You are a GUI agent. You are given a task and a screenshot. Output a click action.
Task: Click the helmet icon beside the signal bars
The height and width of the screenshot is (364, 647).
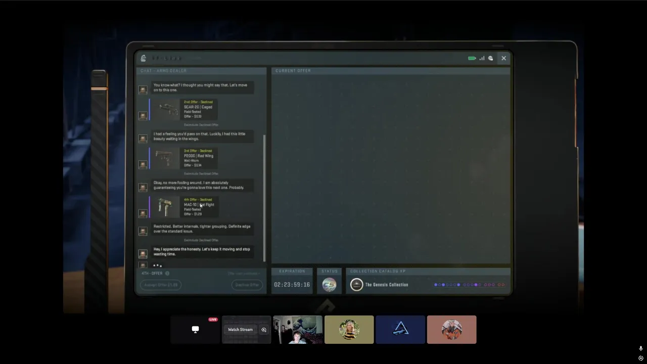click(490, 58)
